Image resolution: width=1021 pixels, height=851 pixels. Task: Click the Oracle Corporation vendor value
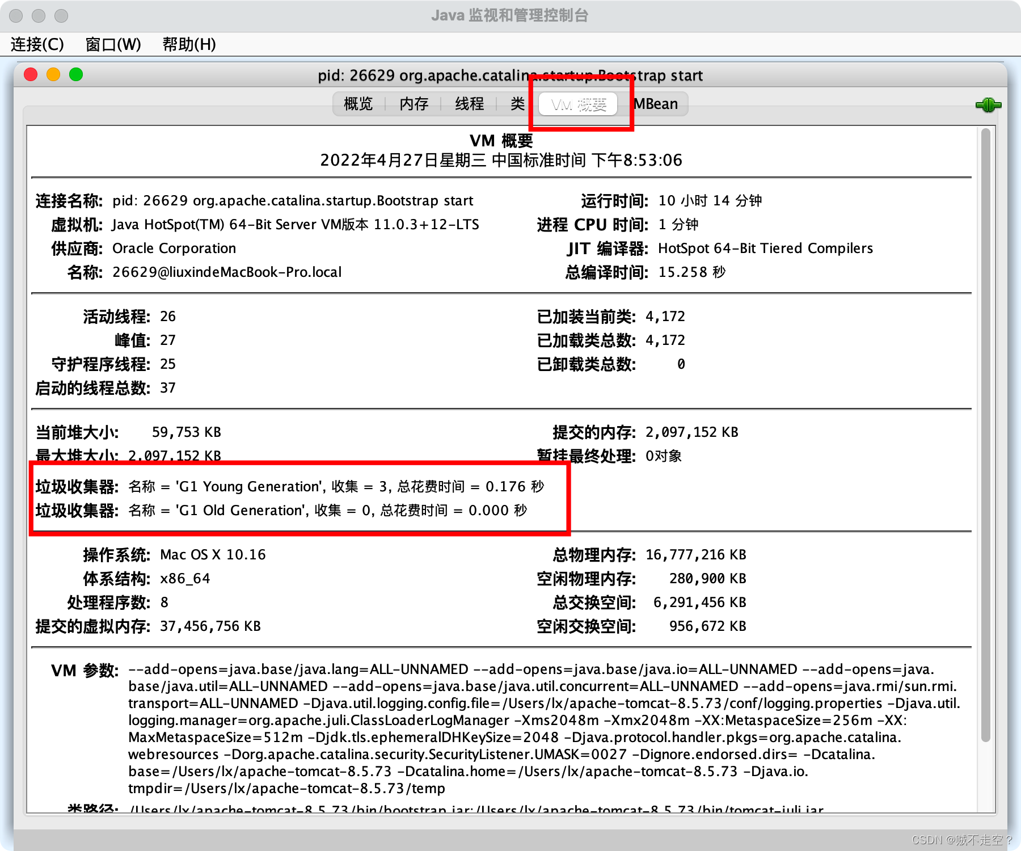tap(174, 248)
